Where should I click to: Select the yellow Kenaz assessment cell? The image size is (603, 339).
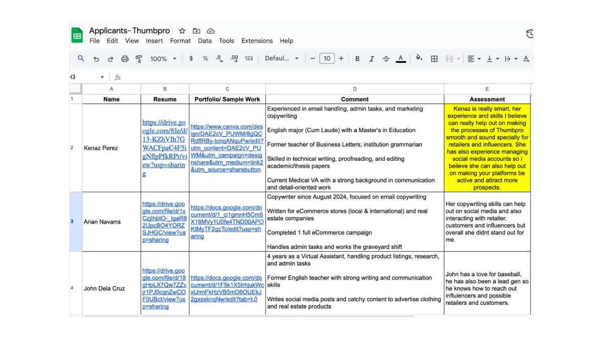pyautogui.click(x=487, y=148)
